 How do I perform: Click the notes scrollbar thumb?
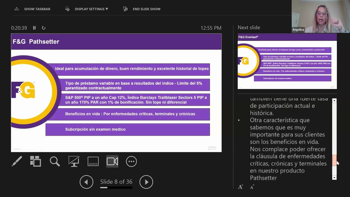point(334,160)
